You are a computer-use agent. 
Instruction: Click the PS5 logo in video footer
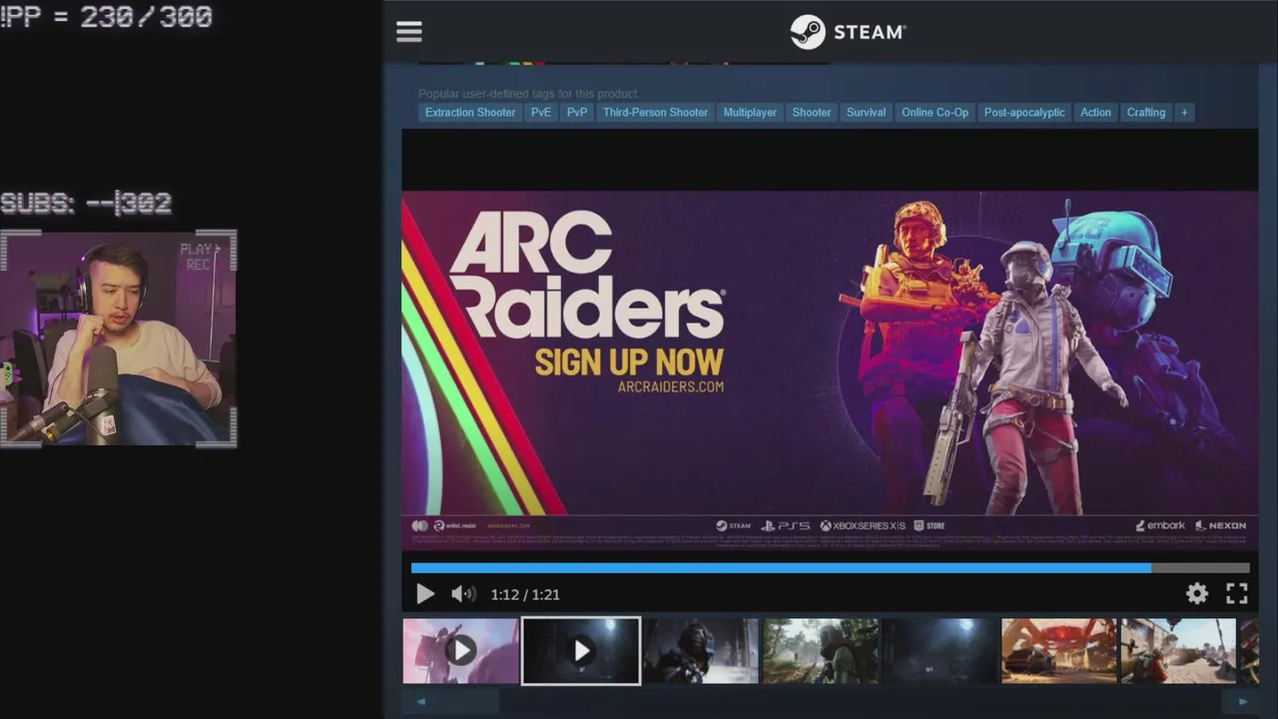[784, 525]
